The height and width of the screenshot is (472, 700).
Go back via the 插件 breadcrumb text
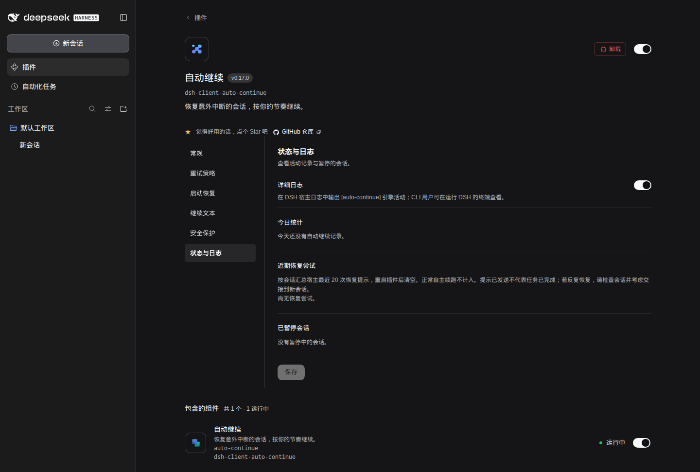201,18
